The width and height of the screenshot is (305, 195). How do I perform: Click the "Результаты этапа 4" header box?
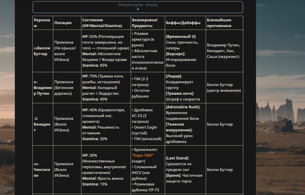[x=138, y=7]
